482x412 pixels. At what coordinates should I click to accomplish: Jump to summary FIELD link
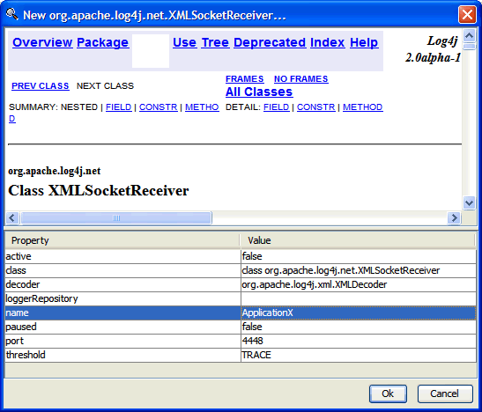(x=119, y=107)
